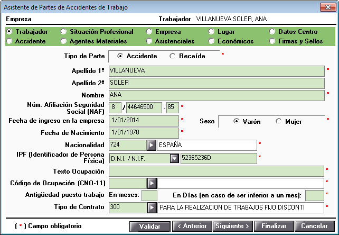Advance with the Siguiente button
This screenshot has width=339, height=235.
click(x=233, y=227)
